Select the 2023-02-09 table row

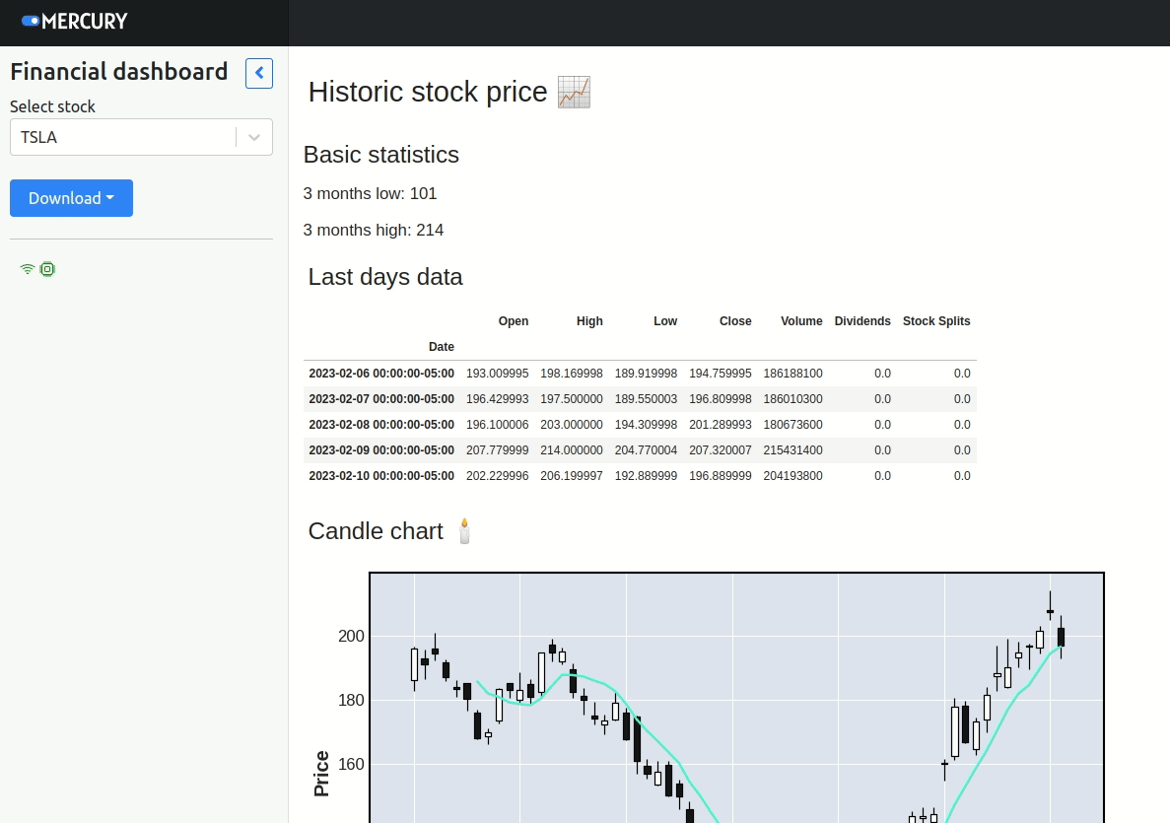639,449
